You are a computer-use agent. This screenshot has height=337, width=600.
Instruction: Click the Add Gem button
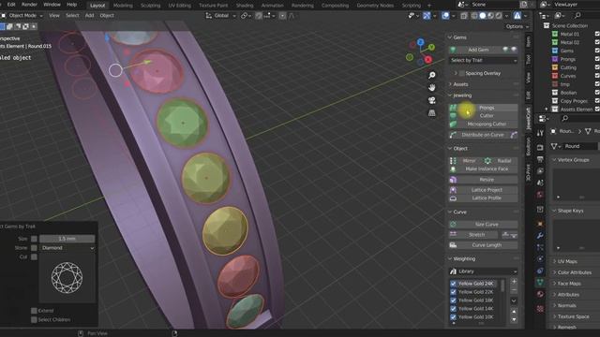point(478,50)
